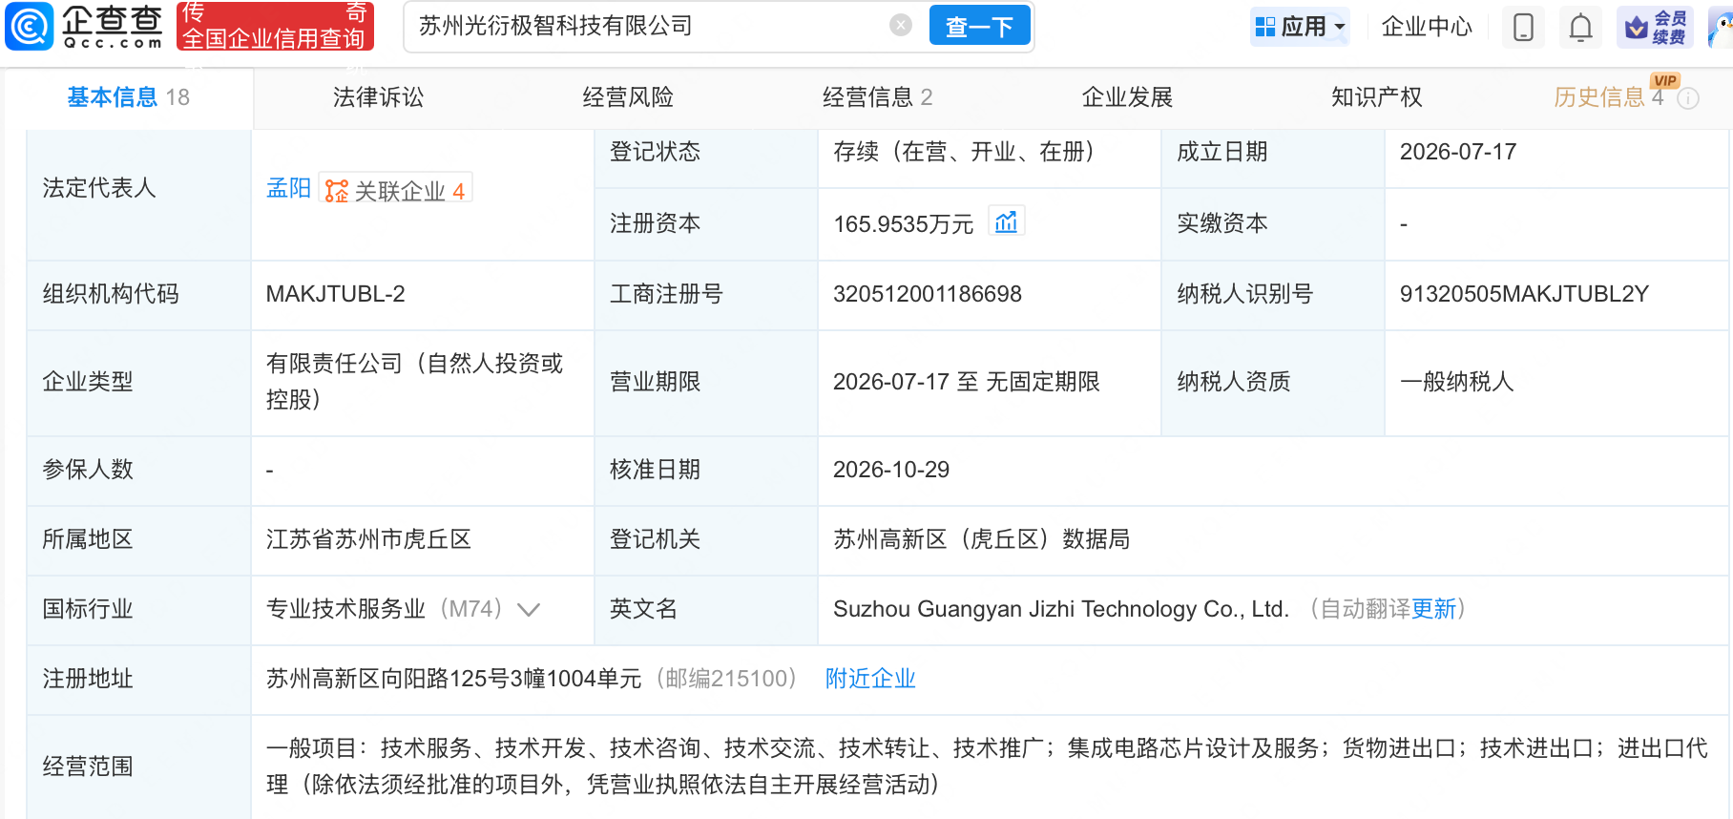
Task: Click 更新 link beside English name
Action: point(1433,609)
